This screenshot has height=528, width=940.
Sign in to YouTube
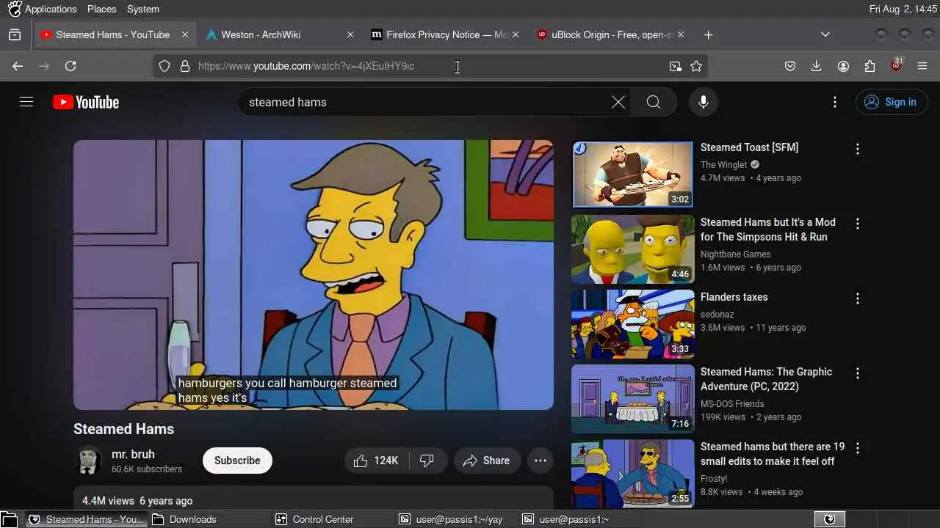tap(892, 102)
